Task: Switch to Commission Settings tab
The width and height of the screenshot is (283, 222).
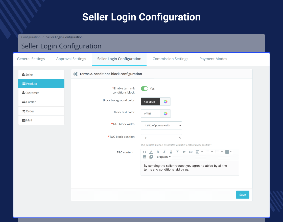Action: click(170, 59)
